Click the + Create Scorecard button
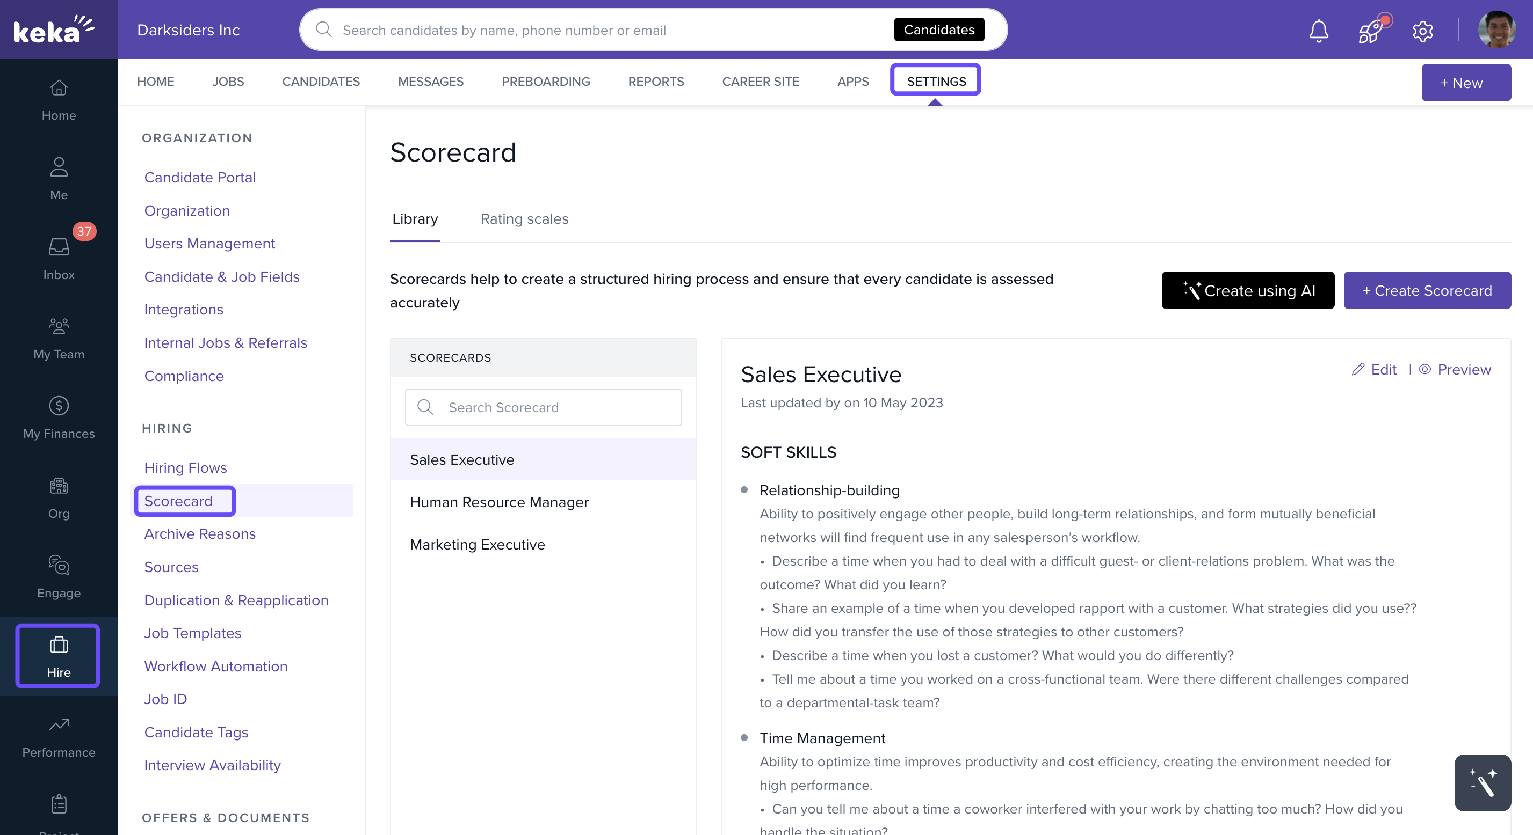Image resolution: width=1533 pixels, height=835 pixels. click(x=1427, y=290)
